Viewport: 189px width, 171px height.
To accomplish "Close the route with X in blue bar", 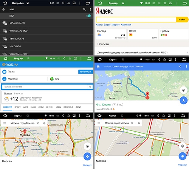I will pyautogui.click(x=180, y=66).
